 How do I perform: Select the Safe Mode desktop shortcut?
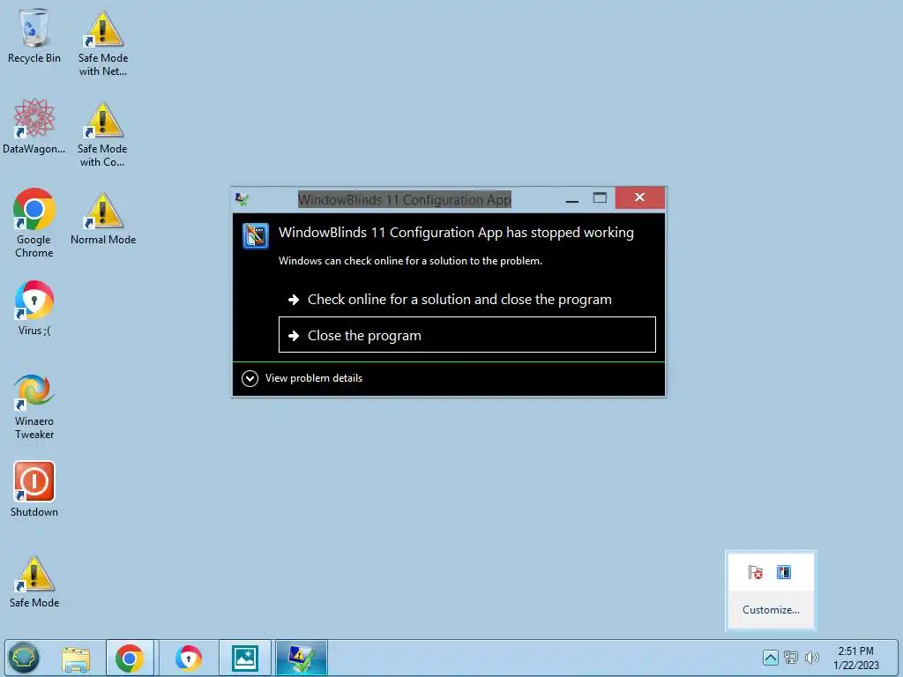[x=34, y=582]
